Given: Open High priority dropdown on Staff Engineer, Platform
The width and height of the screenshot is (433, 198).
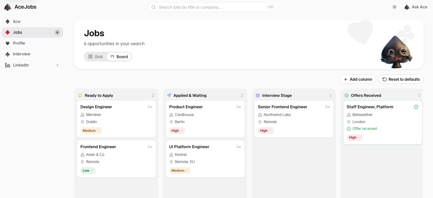Looking at the screenshot, I should click(x=355, y=137).
